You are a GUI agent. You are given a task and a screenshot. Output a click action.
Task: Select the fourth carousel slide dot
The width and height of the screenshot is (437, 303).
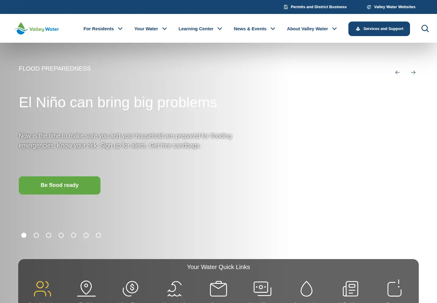61,235
